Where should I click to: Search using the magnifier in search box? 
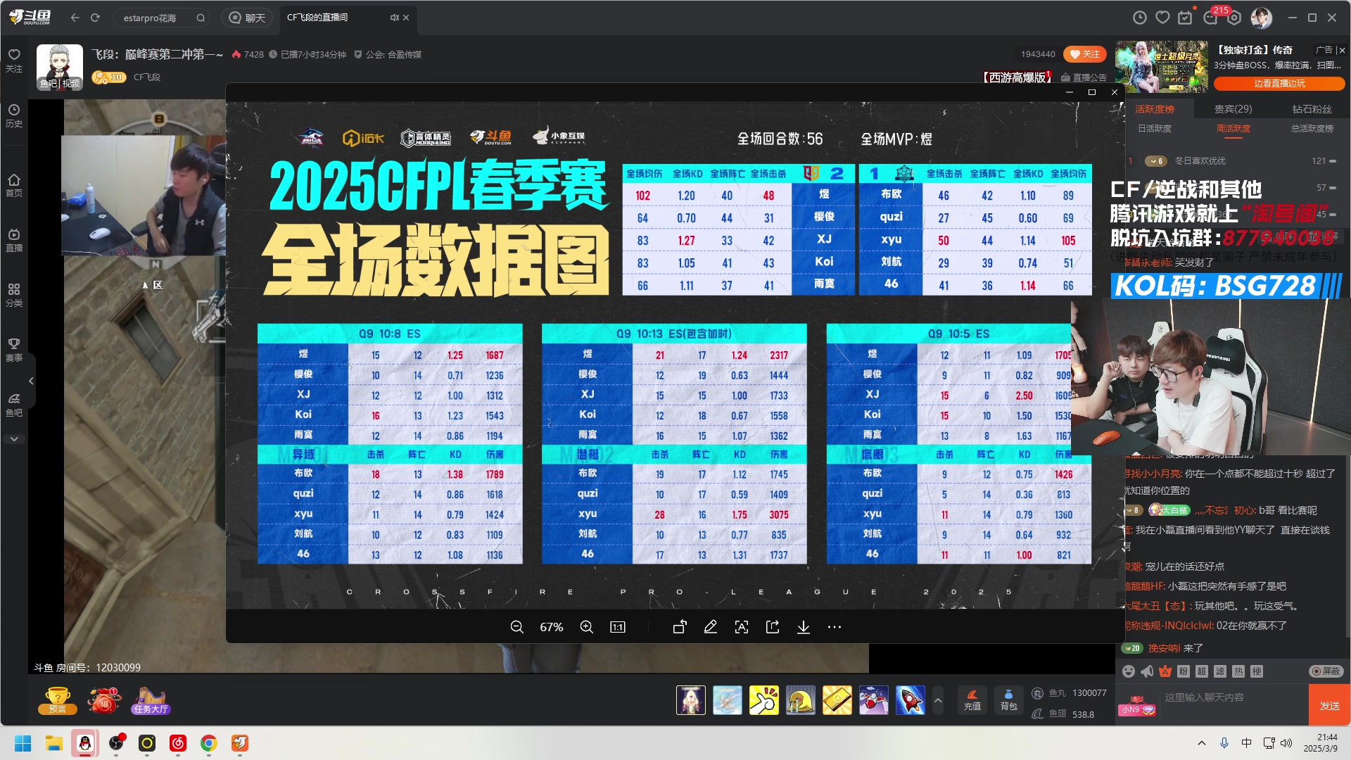pyautogui.click(x=201, y=18)
